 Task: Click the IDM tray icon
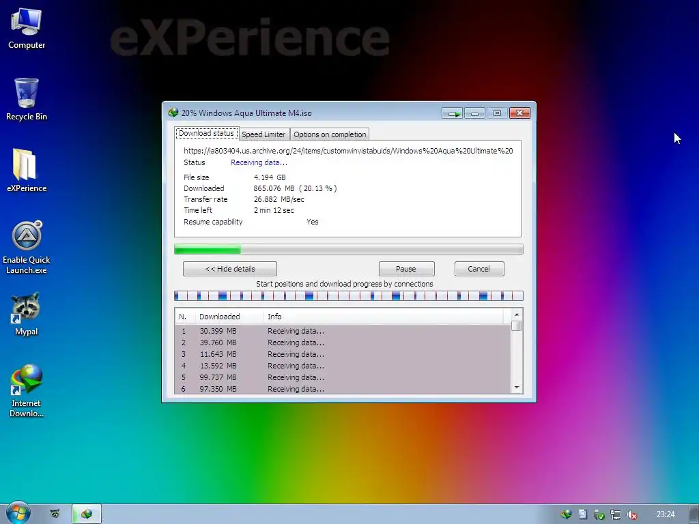[x=566, y=514]
